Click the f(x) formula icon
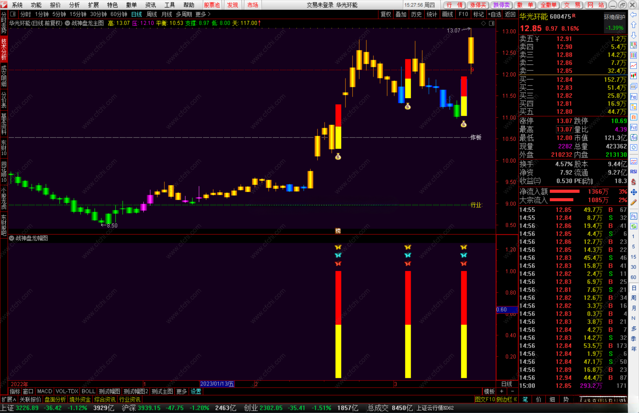Screen dimensions: 639x413 (x=633, y=138)
